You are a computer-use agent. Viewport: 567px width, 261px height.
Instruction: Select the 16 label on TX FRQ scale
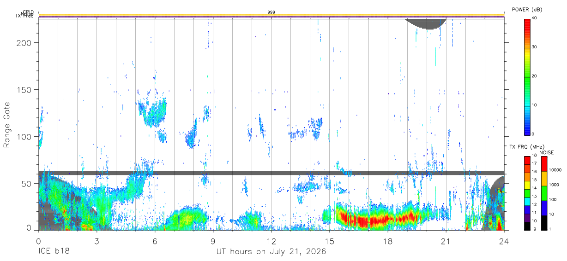[535, 172]
